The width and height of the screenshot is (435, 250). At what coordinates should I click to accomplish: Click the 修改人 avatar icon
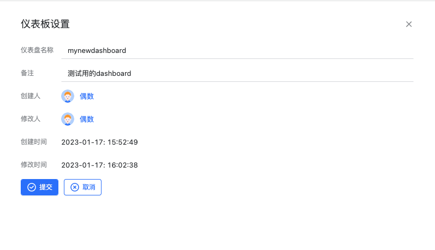68,119
